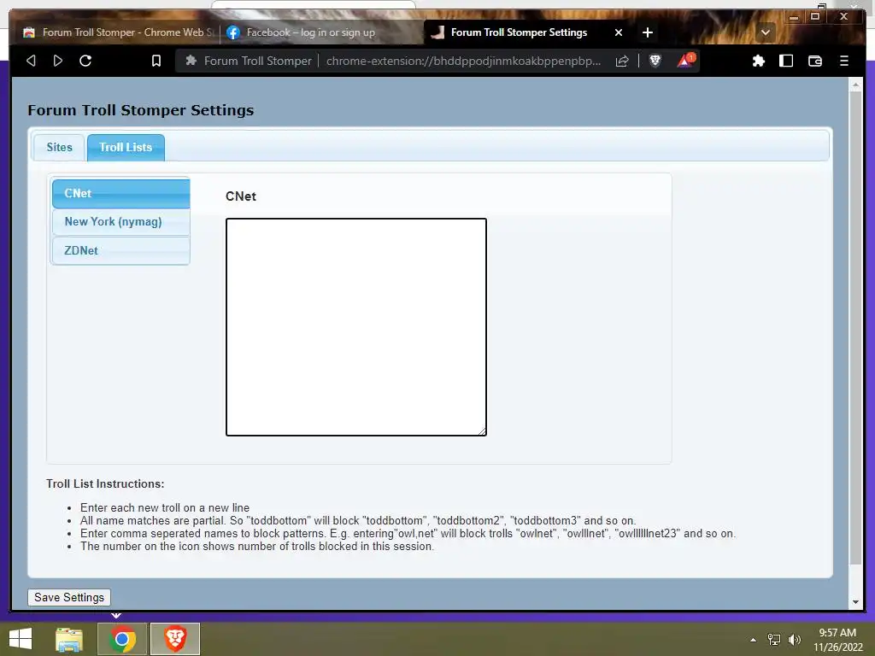Click the Forum Troll Stomper Settings heading
875x656 pixels.
tap(141, 110)
